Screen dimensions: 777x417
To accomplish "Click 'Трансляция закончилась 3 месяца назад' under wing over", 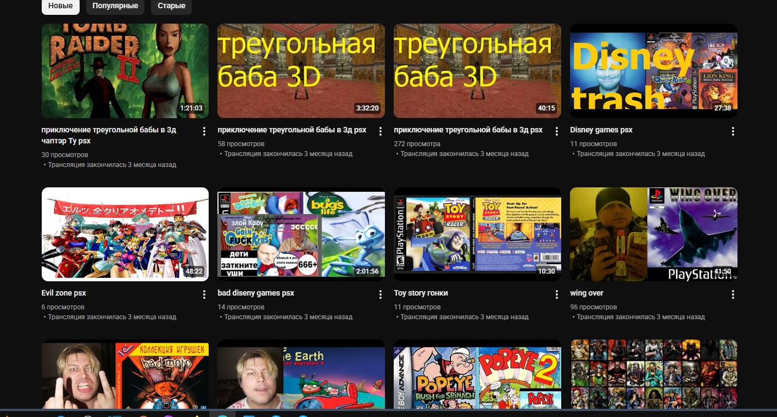I will click(x=641, y=317).
